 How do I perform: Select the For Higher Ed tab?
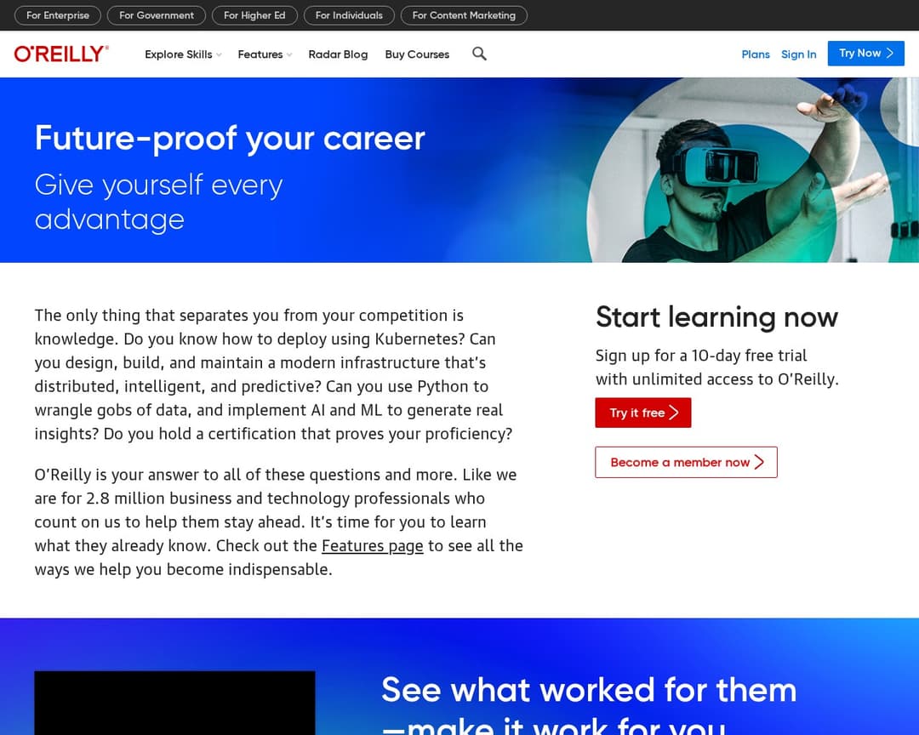(254, 15)
